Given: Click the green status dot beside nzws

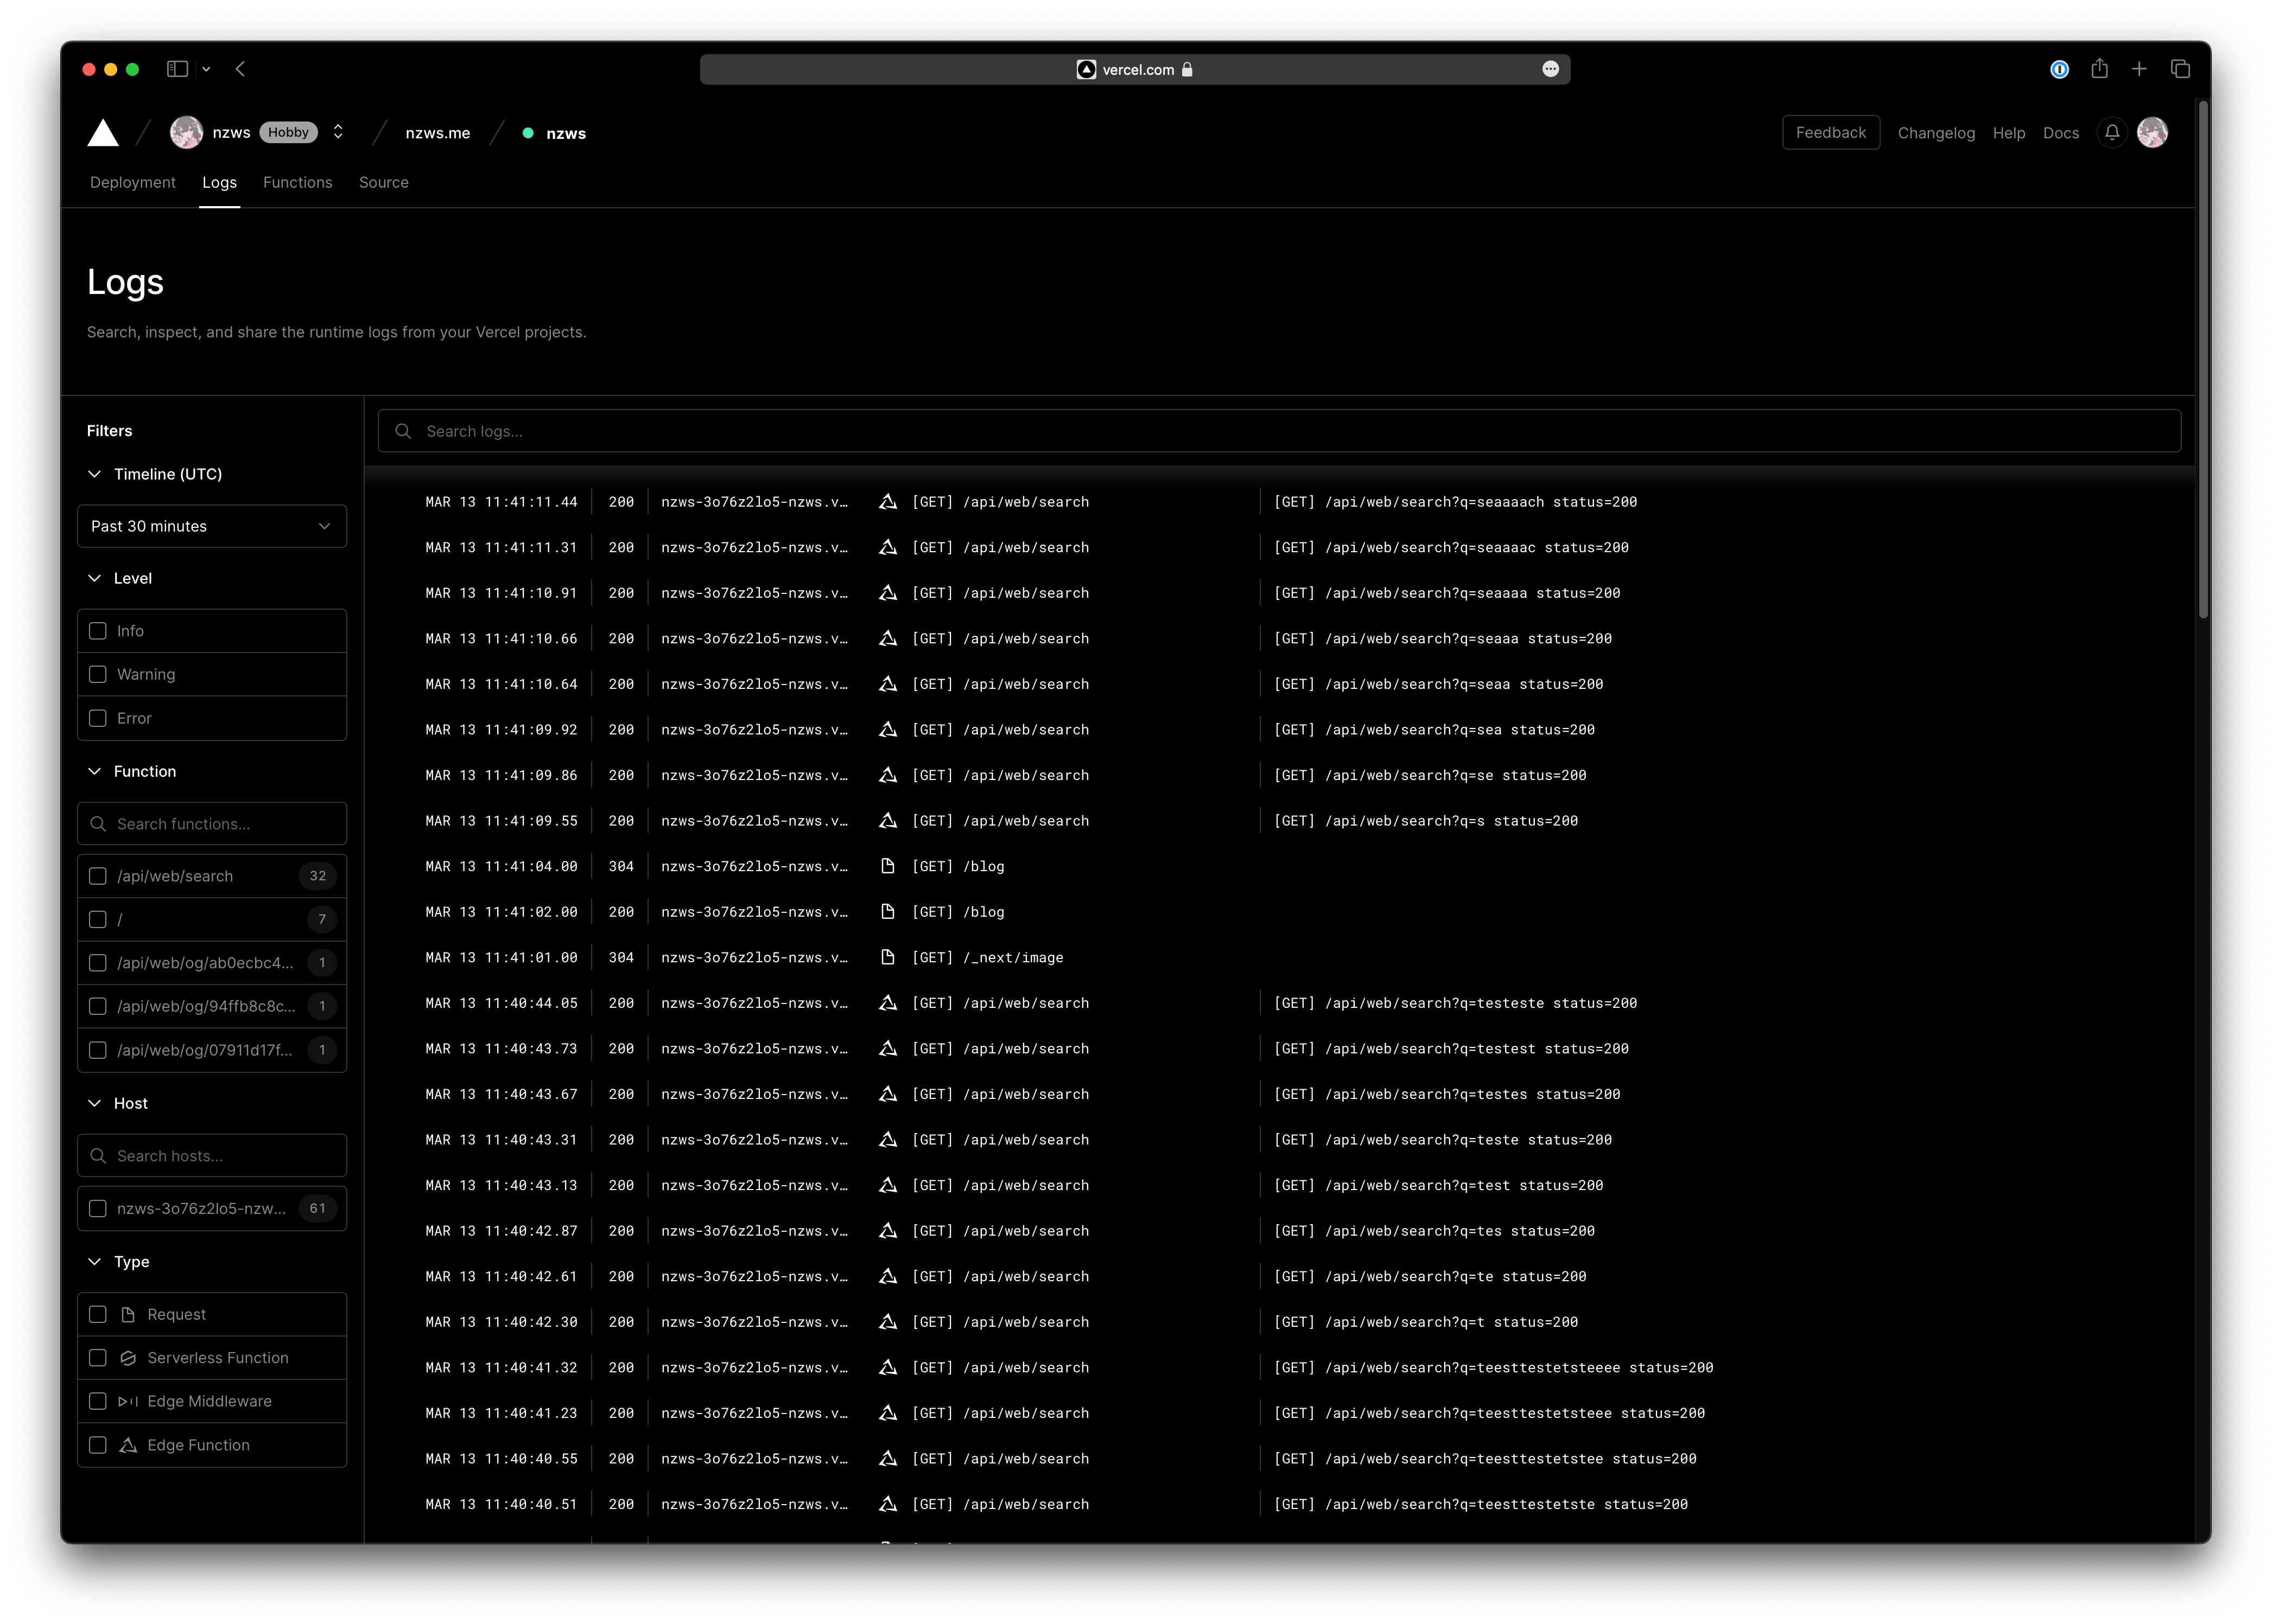Looking at the screenshot, I should (x=528, y=133).
